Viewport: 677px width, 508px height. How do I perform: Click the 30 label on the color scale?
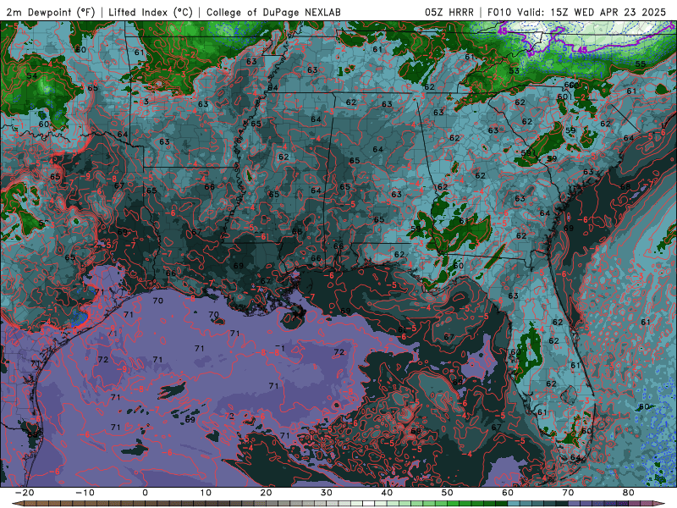pos(327,493)
